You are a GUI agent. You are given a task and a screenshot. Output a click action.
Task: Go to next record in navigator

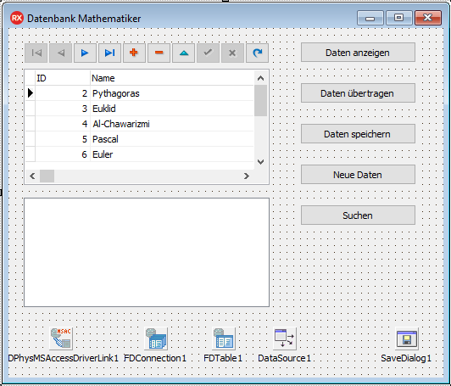tap(85, 53)
